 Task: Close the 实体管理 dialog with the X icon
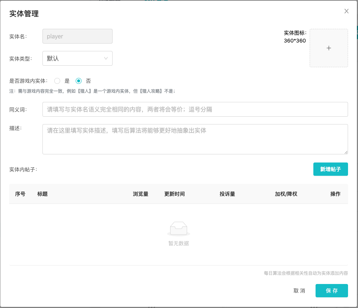[346, 11]
